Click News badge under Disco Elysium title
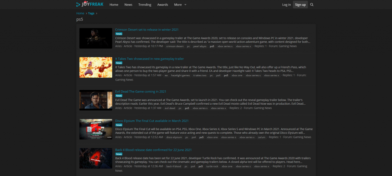 click(119, 125)
